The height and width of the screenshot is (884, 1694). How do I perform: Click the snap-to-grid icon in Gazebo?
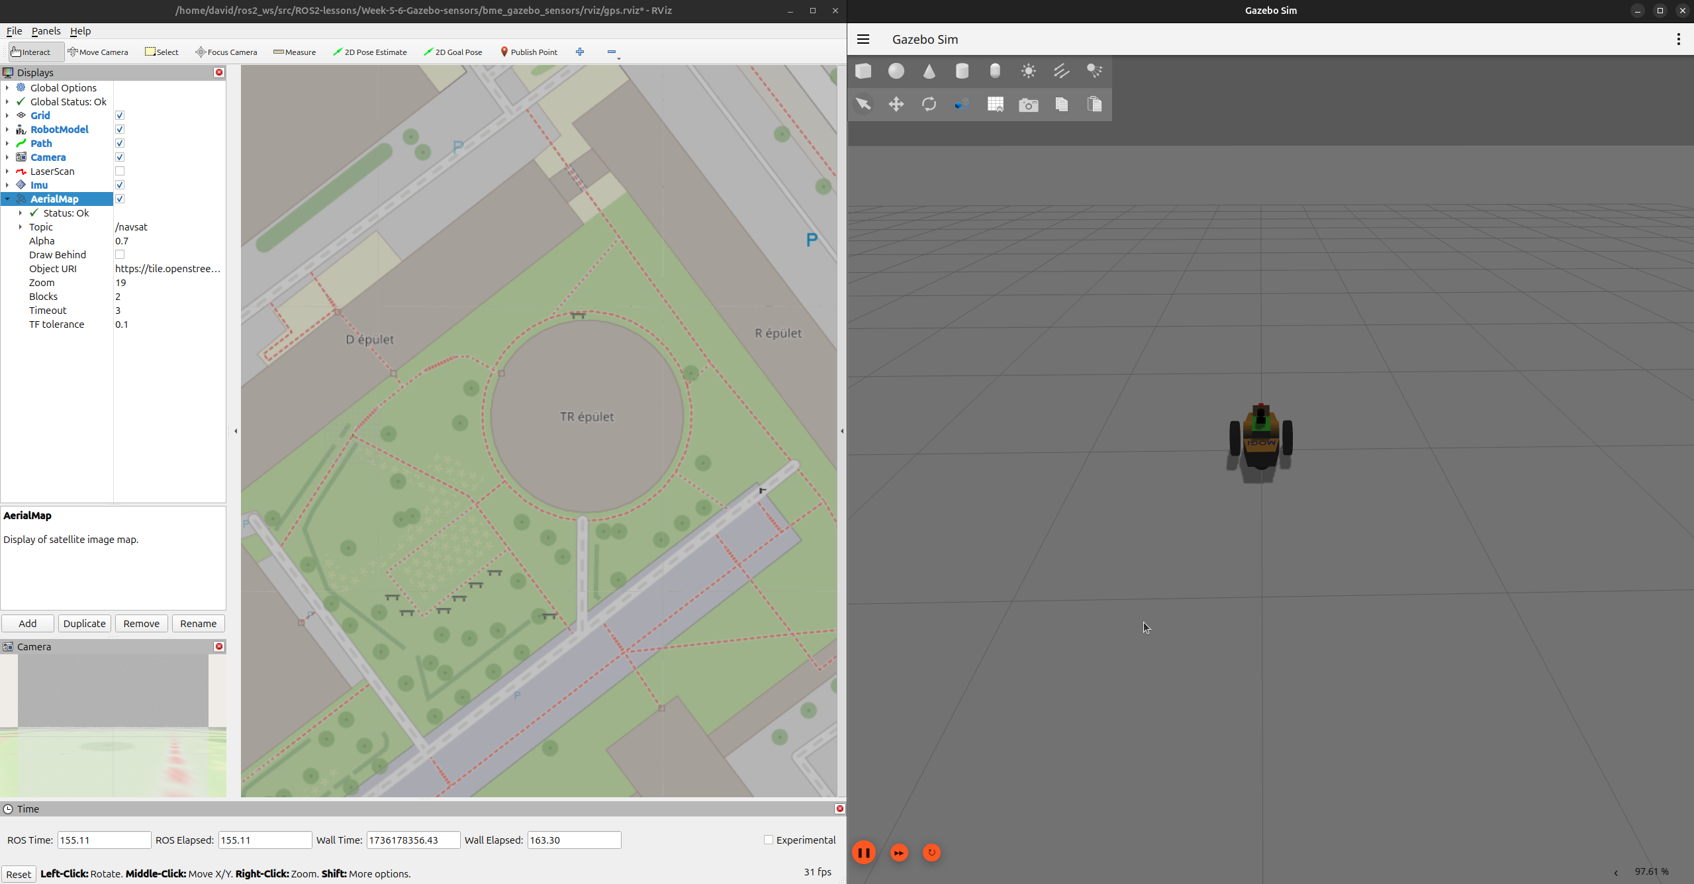pyautogui.click(x=995, y=104)
